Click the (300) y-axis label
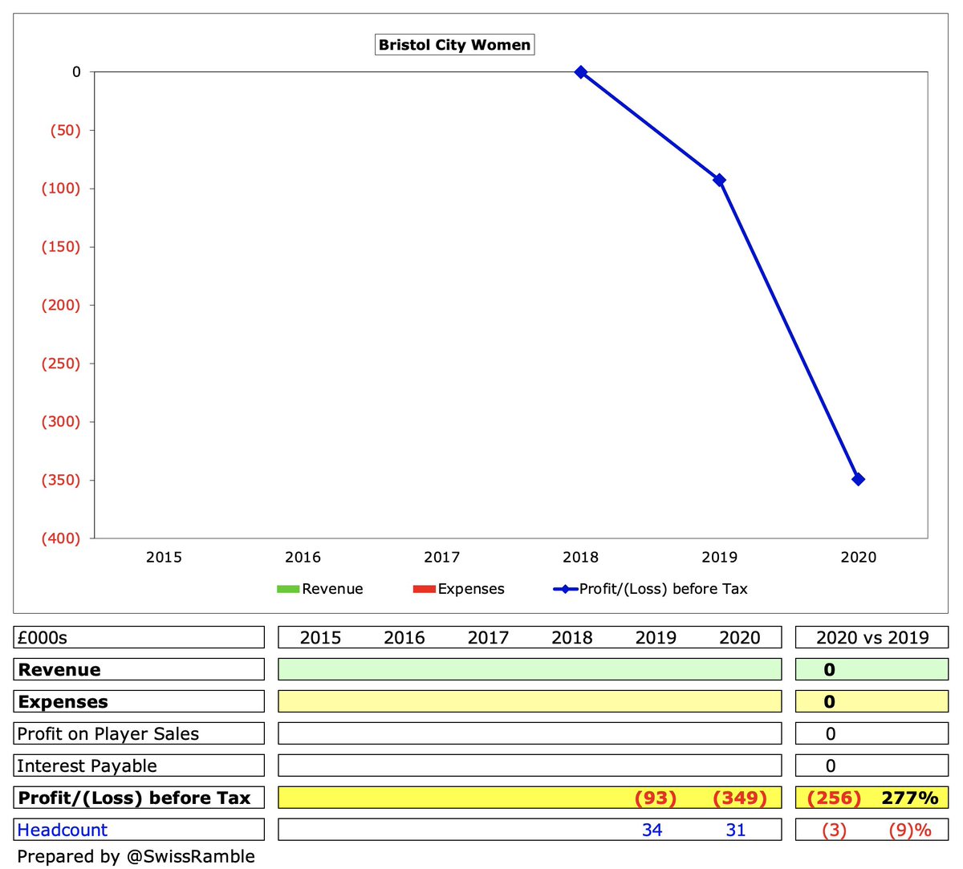This screenshot has height=869, width=963. click(x=62, y=421)
